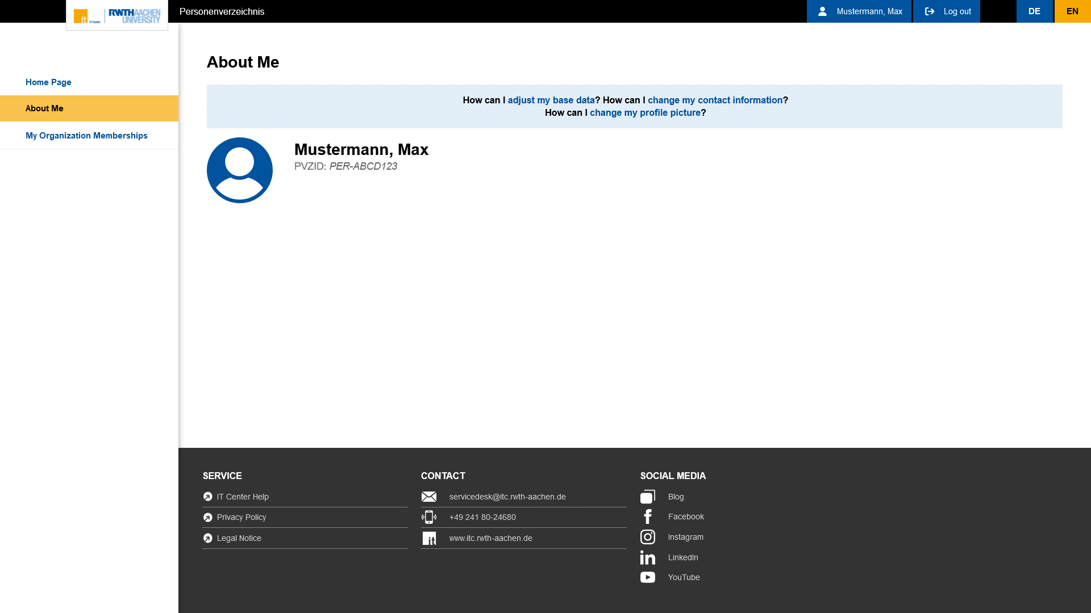The height and width of the screenshot is (613, 1091).
Task: Switch the language to DE
Action: [1034, 11]
